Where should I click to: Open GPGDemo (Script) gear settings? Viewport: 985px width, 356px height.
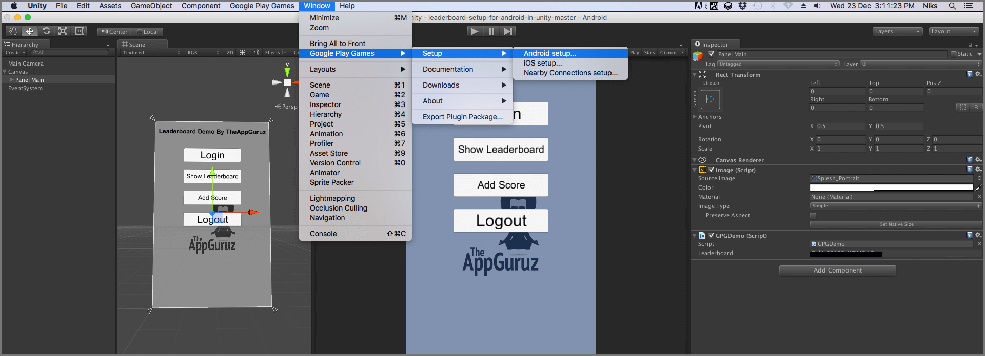pyautogui.click(x=978, y=235)
